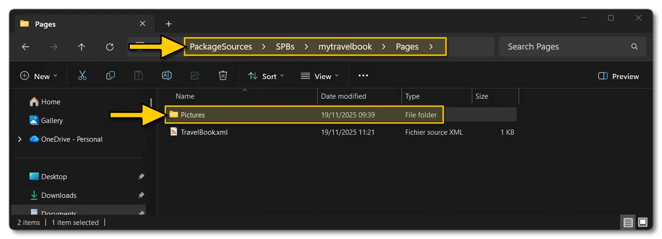Screen dimensions: 662x239
Task: Open Downloads quick access folder
Action: point(53,195)
